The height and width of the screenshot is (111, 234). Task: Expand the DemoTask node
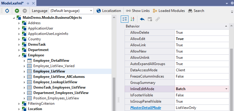pos(19,45)
